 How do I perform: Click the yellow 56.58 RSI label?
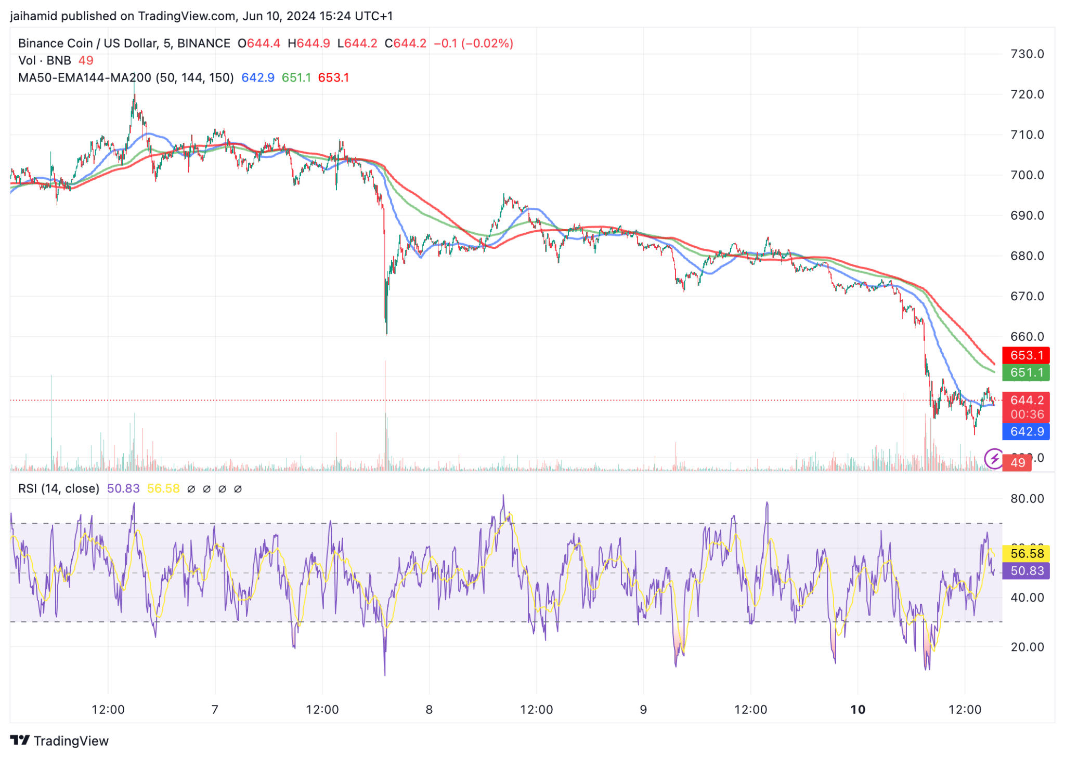point(1025,553)
